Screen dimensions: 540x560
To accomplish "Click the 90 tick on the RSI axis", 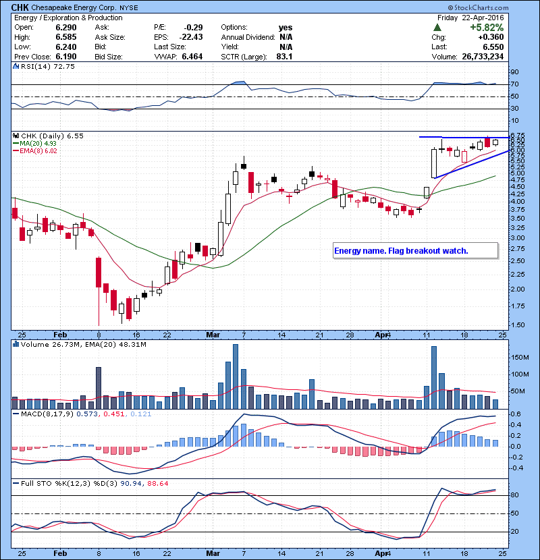I will coord(514,72).
